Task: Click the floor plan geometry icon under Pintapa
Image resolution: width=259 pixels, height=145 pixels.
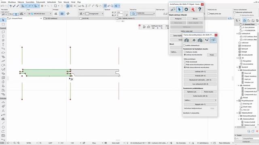Action: coord(62,14)
